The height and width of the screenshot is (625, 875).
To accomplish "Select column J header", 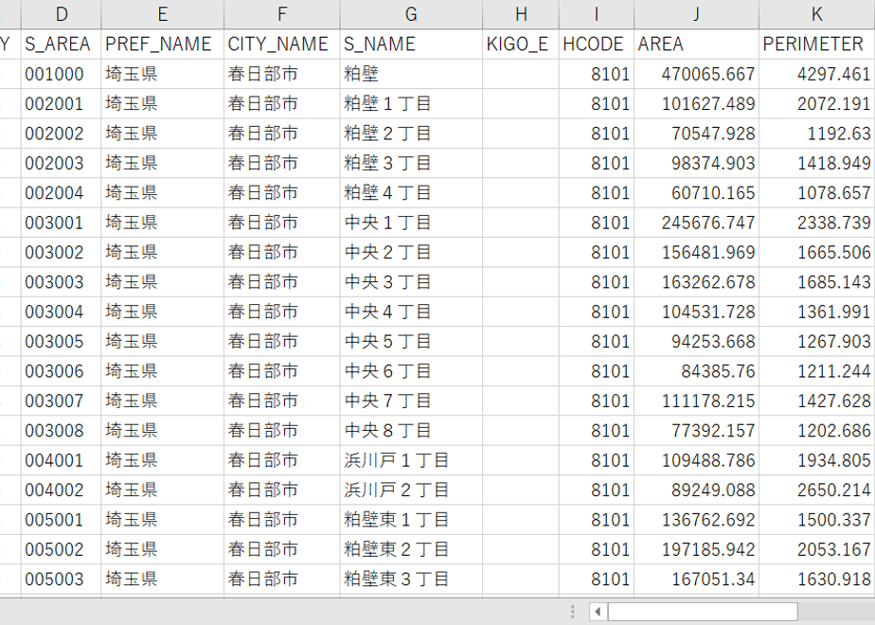I will (x=696, y=14).
